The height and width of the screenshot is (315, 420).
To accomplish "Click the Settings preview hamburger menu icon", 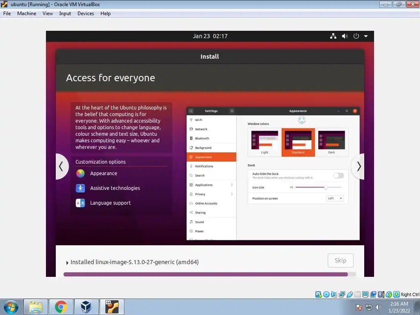I will point(232,111).
